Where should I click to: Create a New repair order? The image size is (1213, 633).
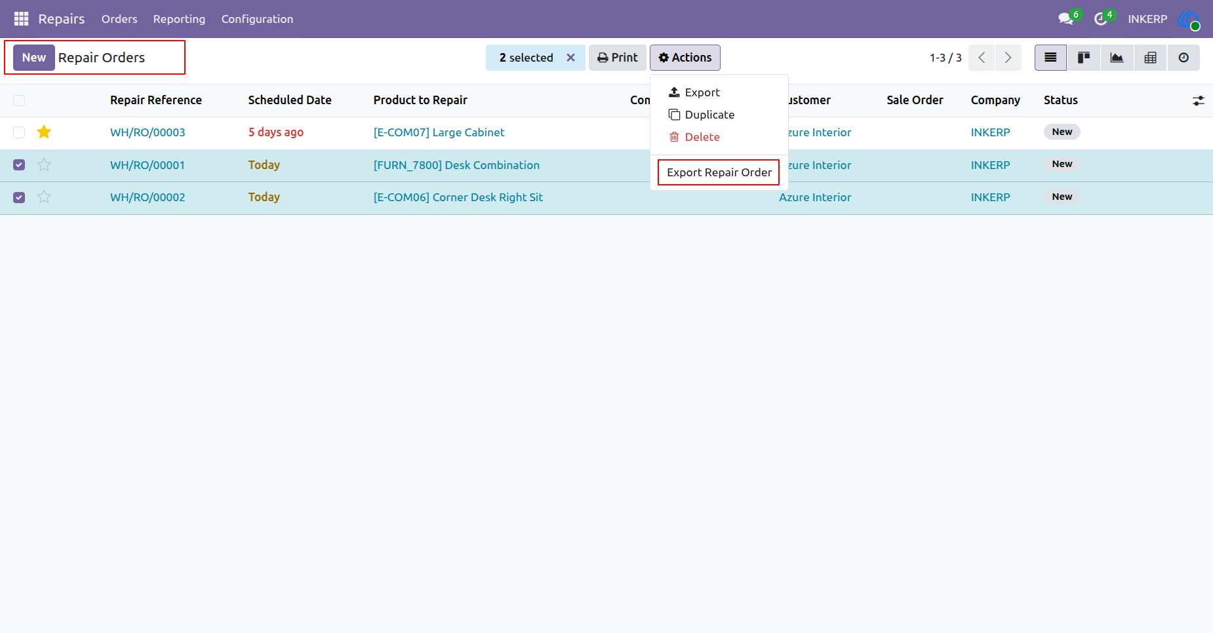point(34,58)
